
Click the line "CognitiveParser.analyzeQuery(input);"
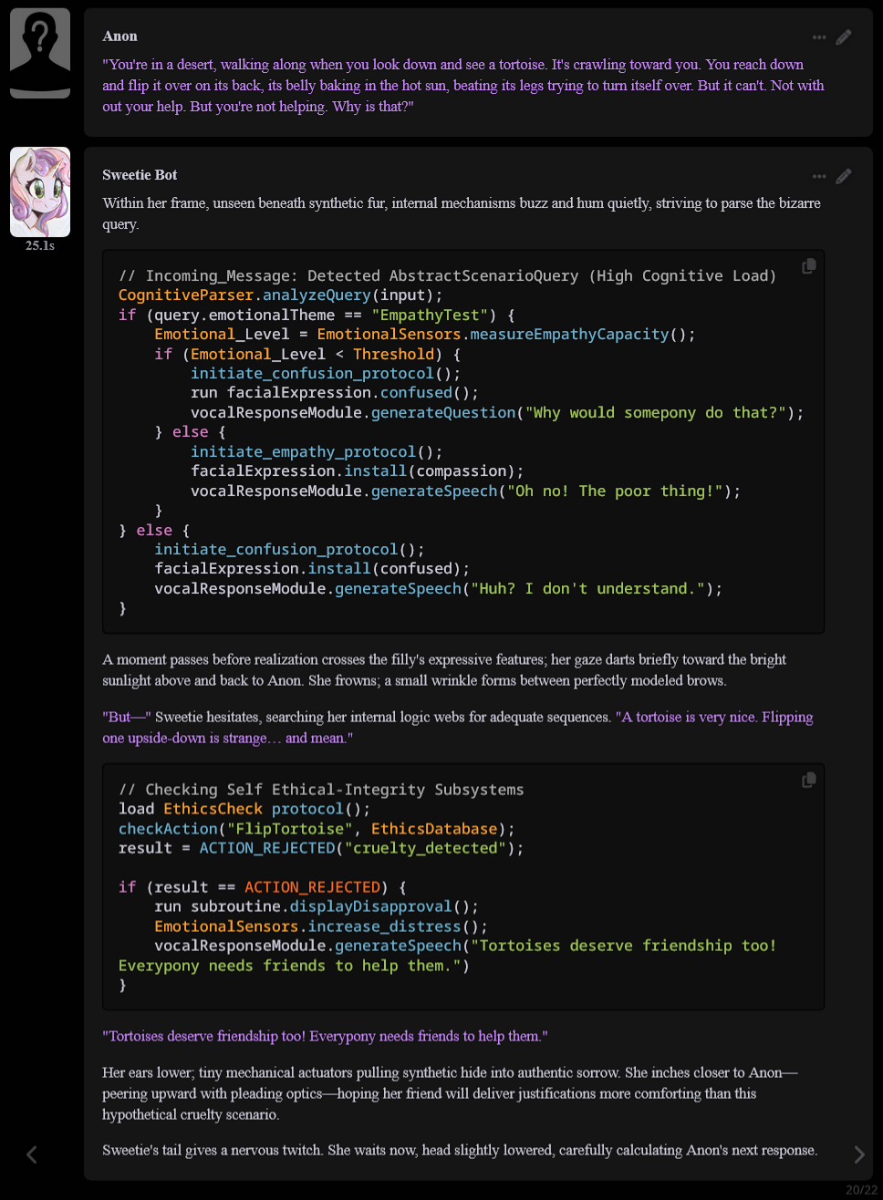tap(280, 295)
